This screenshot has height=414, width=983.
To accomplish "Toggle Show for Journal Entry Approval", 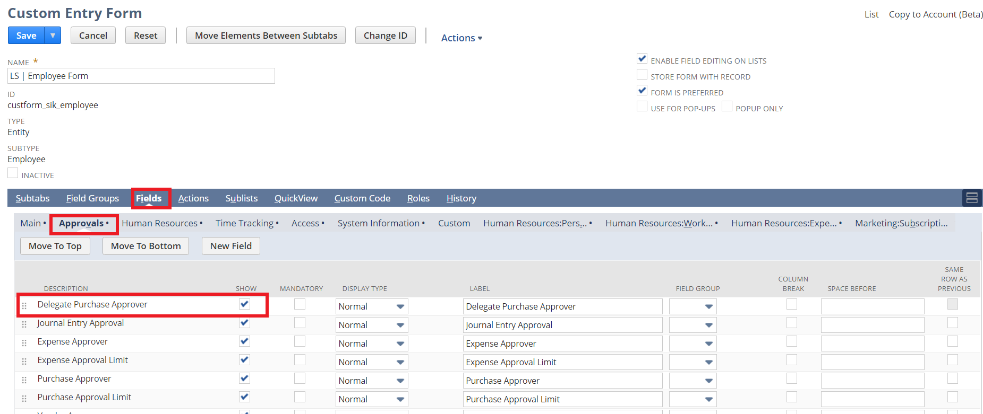I will tap(244, 323).
